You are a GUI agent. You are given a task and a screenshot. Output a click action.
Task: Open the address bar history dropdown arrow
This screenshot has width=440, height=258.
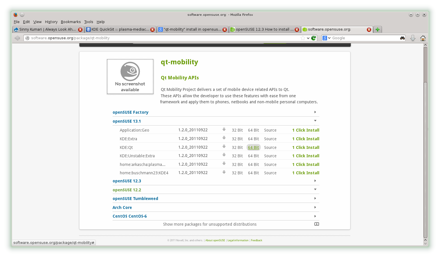pyautogui.click(x=308, y=38)
